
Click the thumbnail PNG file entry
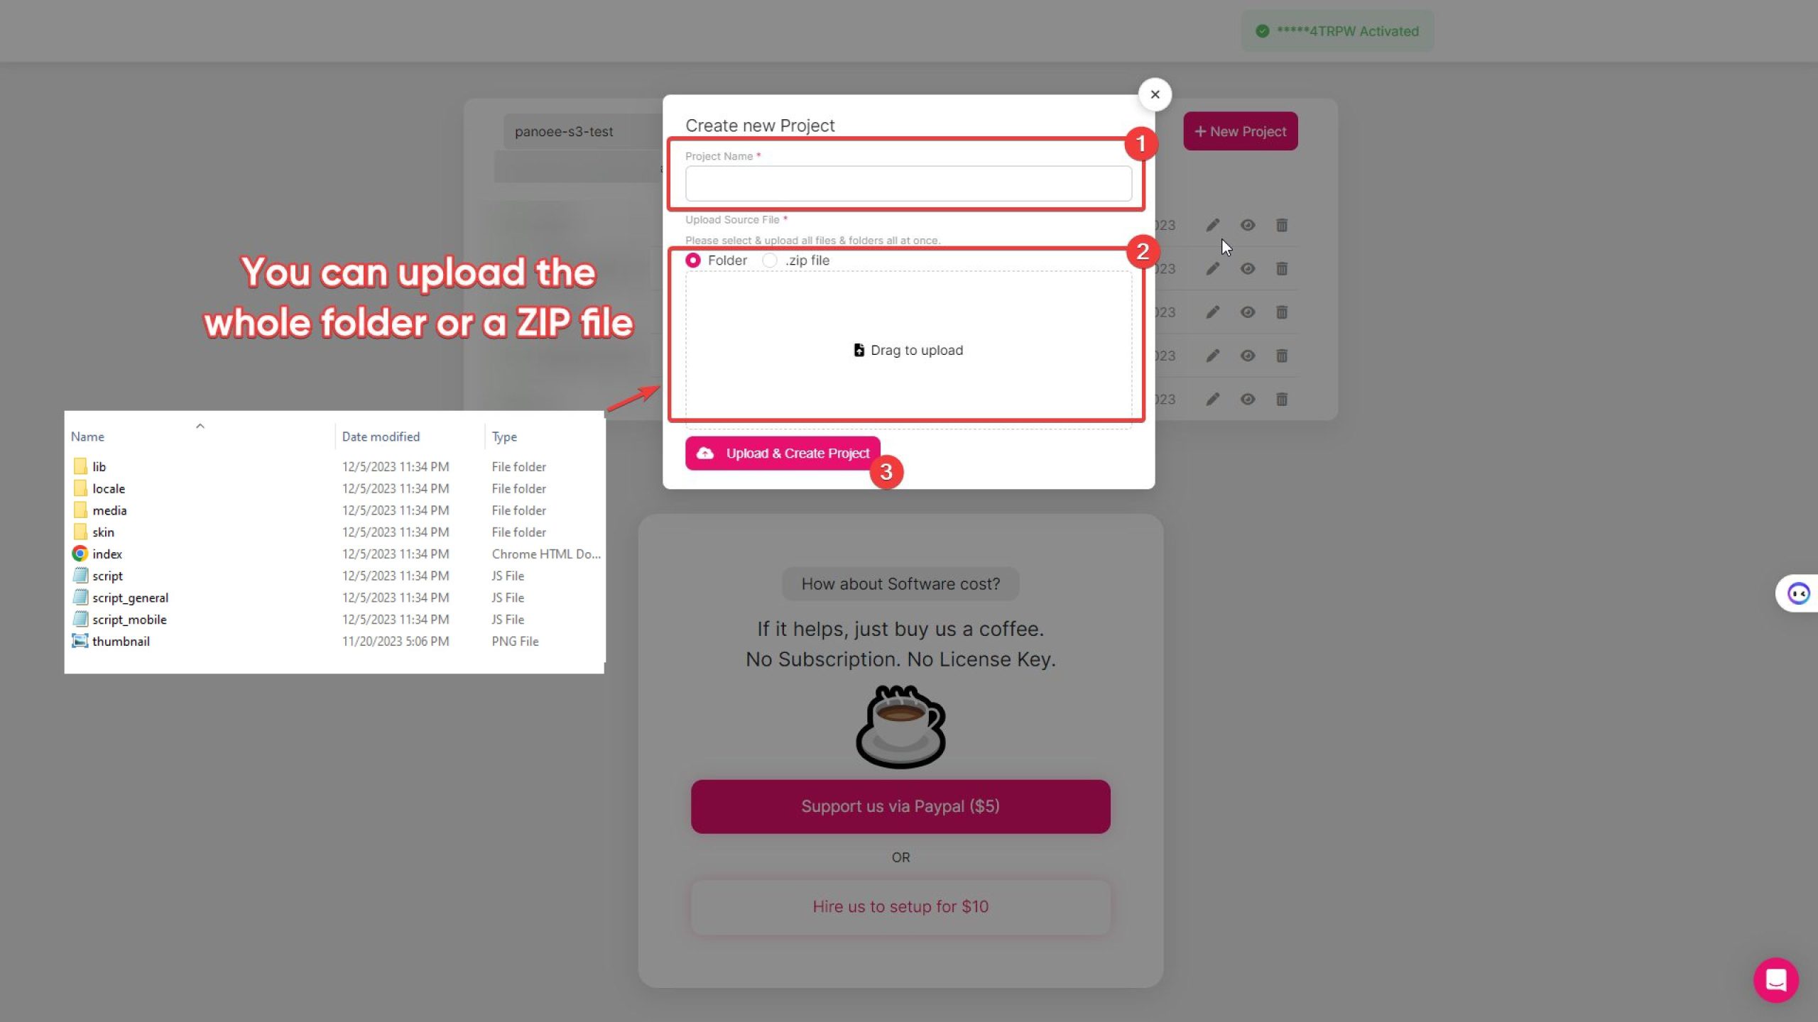point(120,640)
